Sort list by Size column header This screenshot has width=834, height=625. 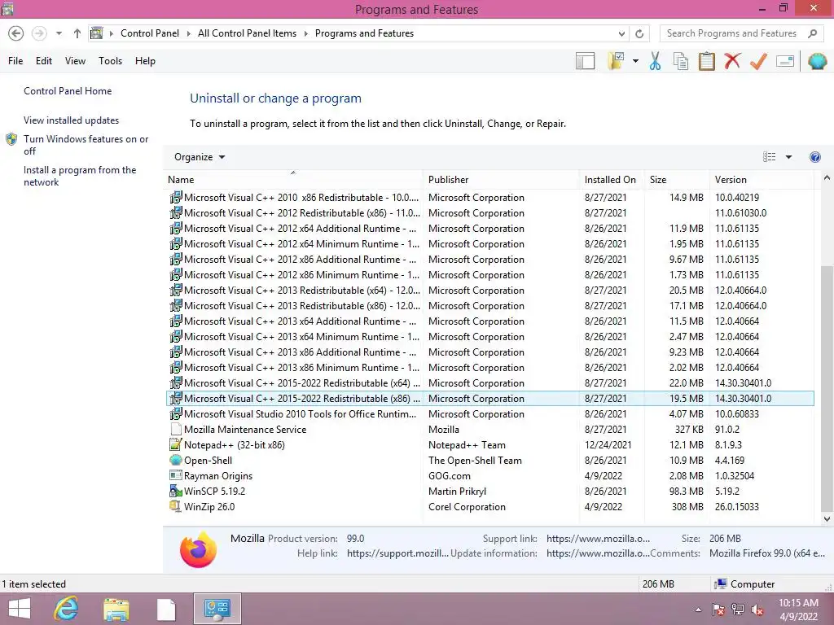tap(677, 180)
